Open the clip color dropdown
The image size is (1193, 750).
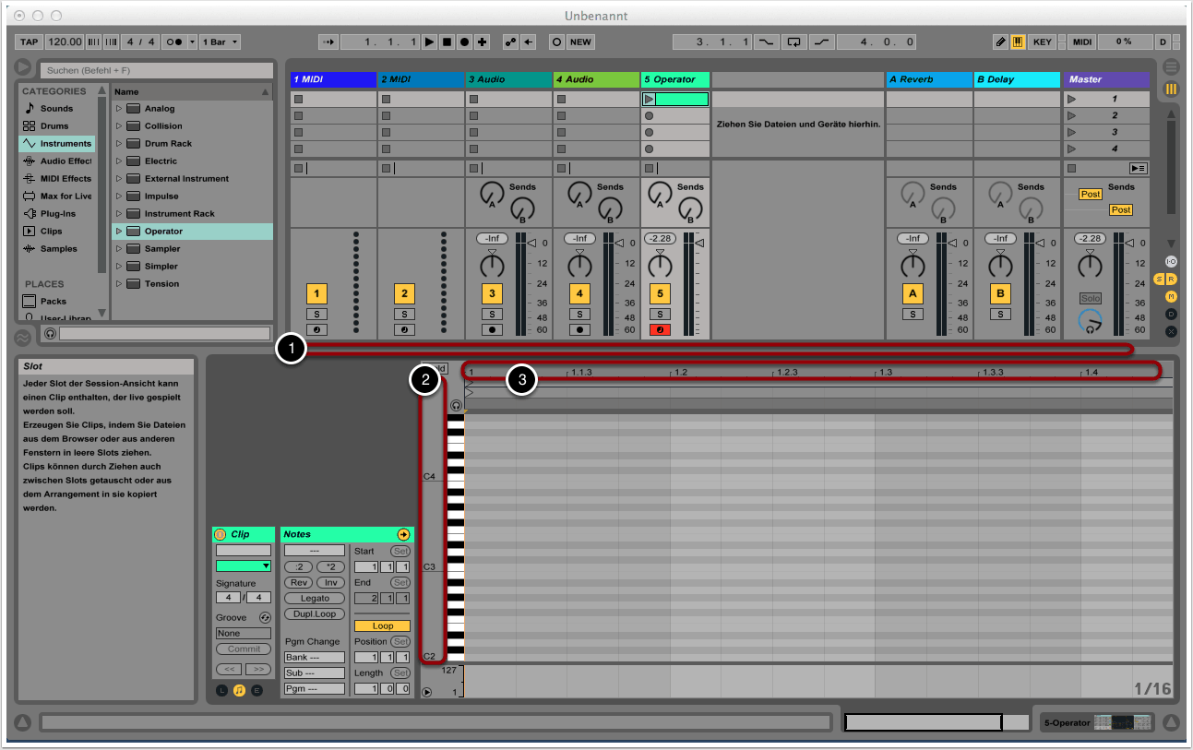[244, 565]
